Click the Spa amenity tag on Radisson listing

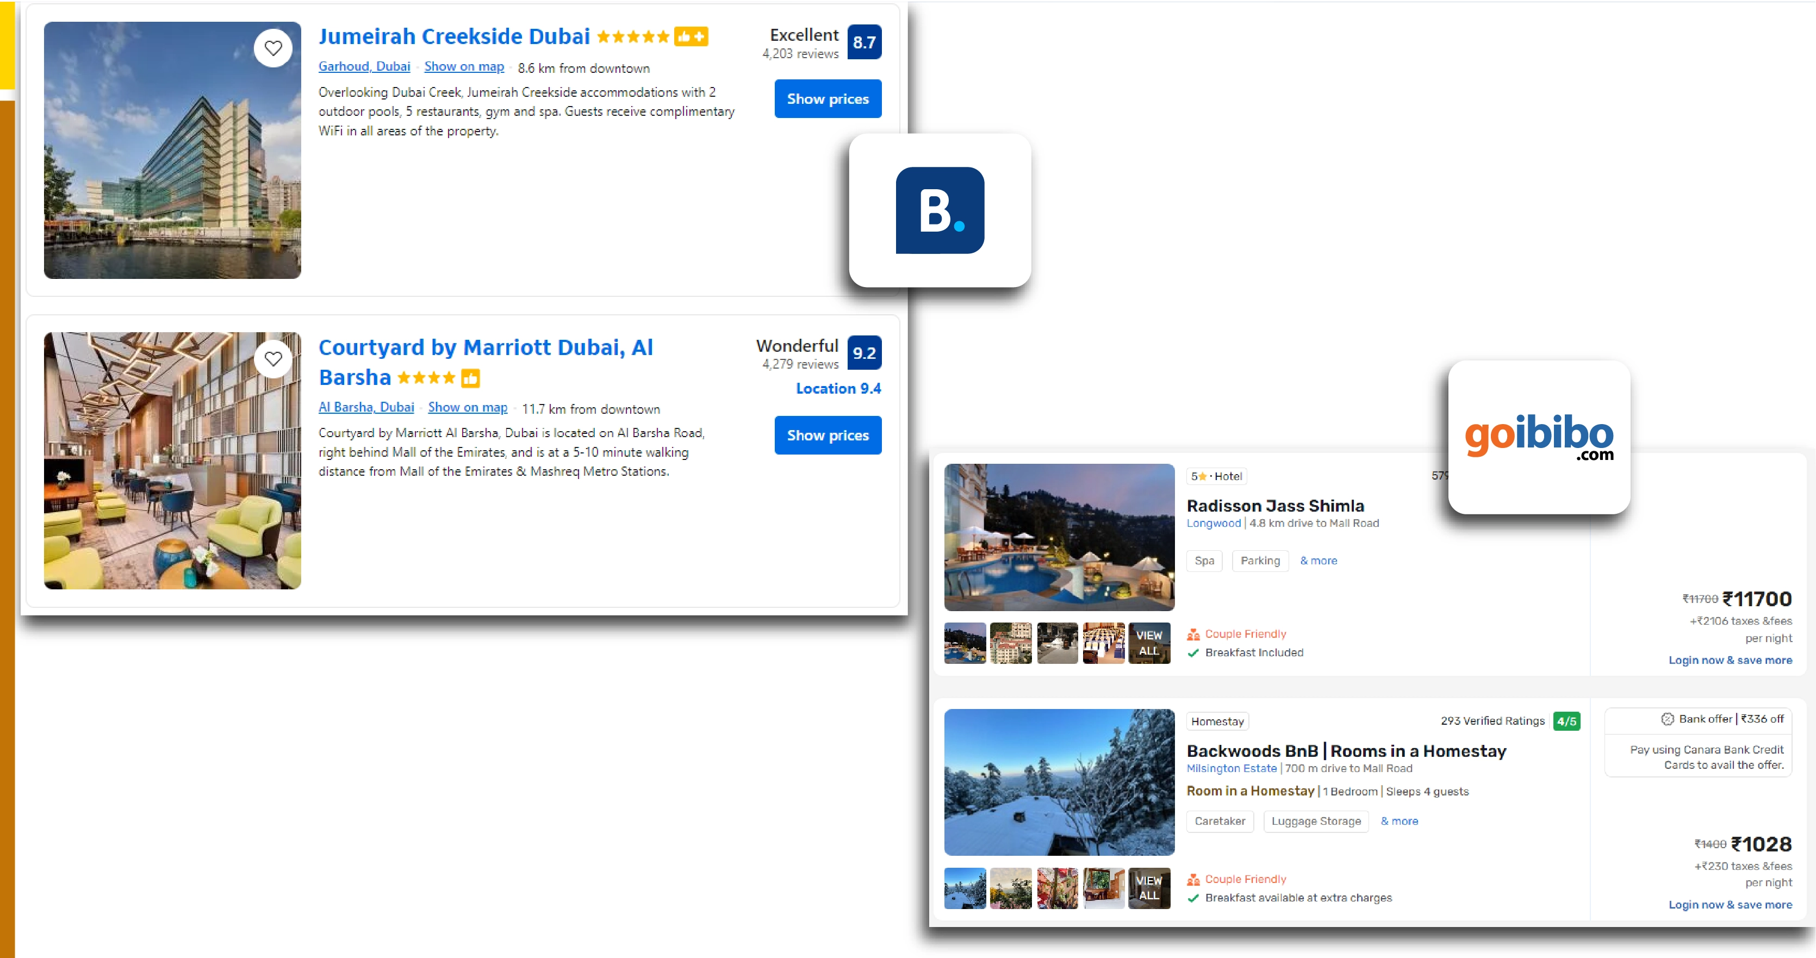tap(1205, 561)
